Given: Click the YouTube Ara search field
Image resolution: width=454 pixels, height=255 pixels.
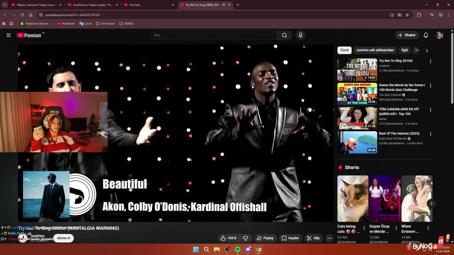Looking at the screenshot, I should coord(214,35).
